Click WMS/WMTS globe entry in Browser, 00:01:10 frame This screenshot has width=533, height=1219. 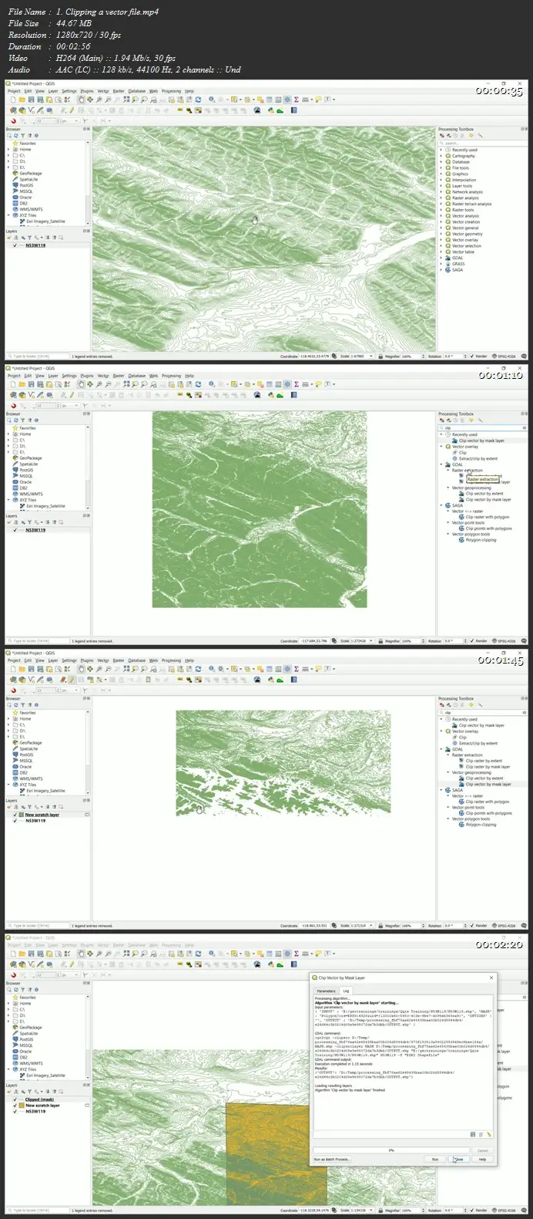click(28, 494)
